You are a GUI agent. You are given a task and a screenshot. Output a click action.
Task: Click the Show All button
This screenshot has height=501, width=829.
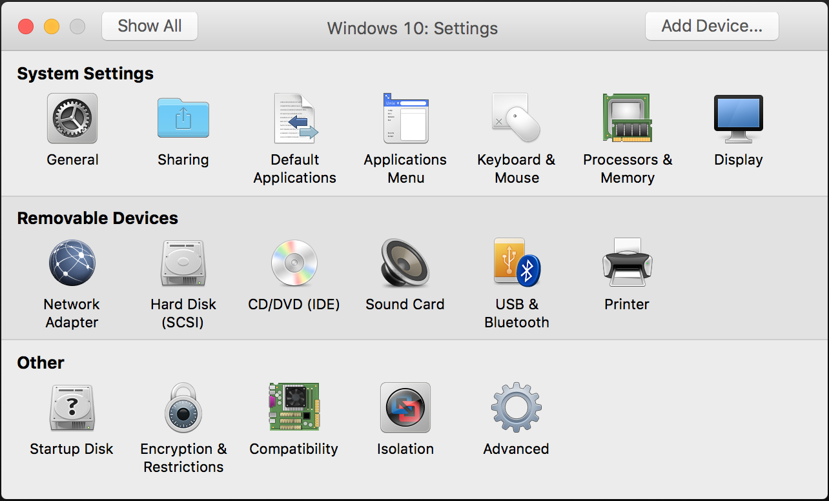(150, 26)
